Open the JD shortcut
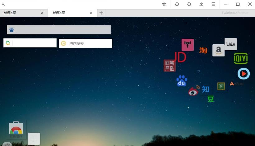Image resolution: width=255 pixels, height=146 pixels. click(180, 57)
